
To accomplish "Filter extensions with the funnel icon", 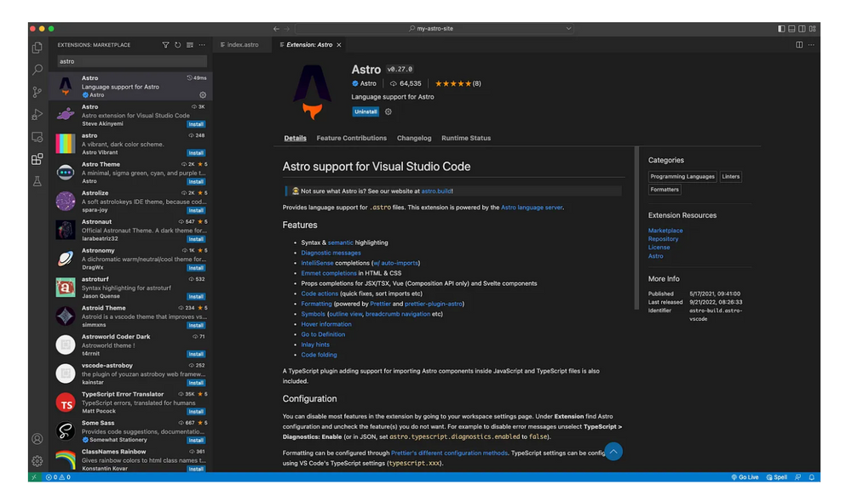I will point(165,44).
